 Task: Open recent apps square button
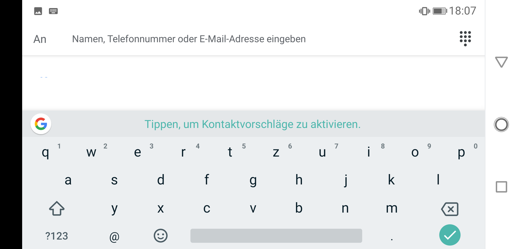[501, 187]
